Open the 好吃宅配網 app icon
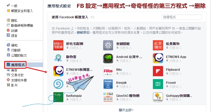The height and width of the screenshot is (112, 211). [x=58, y=45]
